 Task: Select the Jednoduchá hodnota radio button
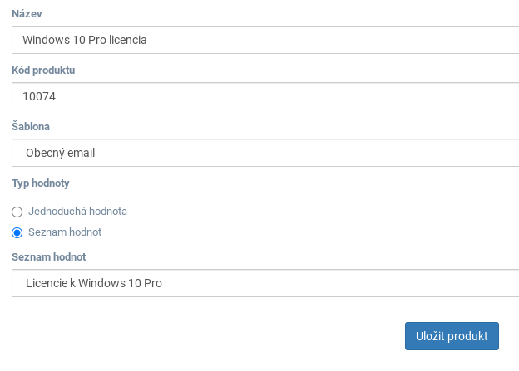click(17, 212)
